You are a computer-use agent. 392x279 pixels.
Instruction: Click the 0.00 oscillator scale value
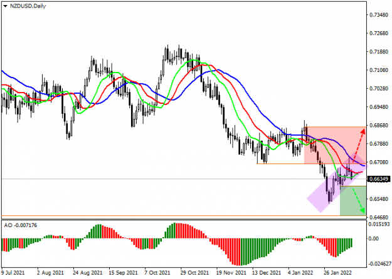click(x=374, y=239)
